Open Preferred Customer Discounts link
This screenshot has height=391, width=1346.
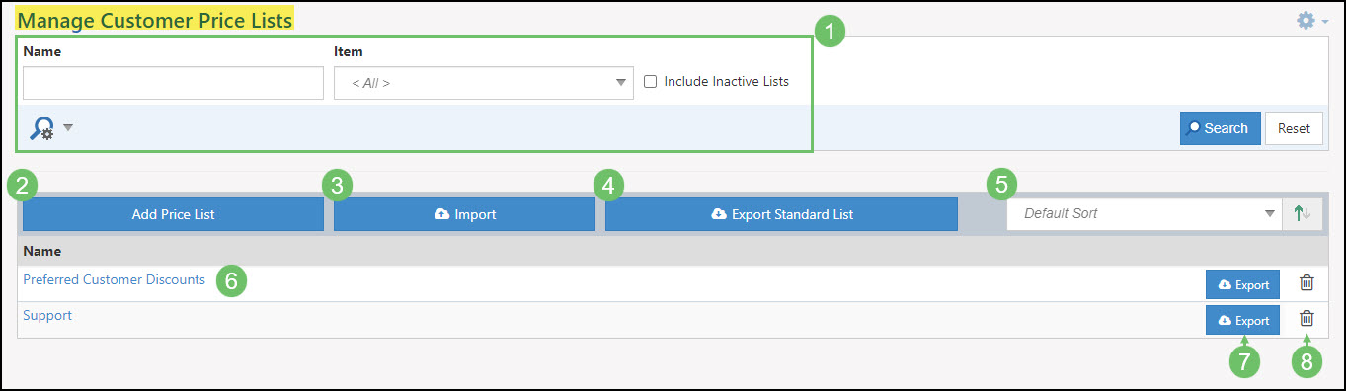coord(114,279)
